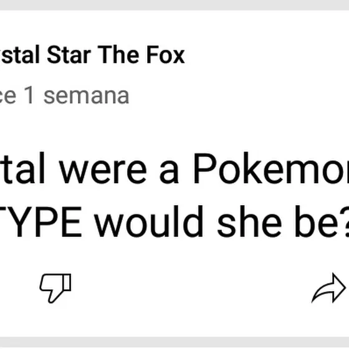Click the gray divider below the post

(x=174, y=343)
